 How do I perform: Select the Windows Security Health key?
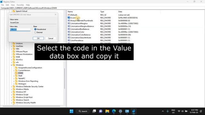26,103
